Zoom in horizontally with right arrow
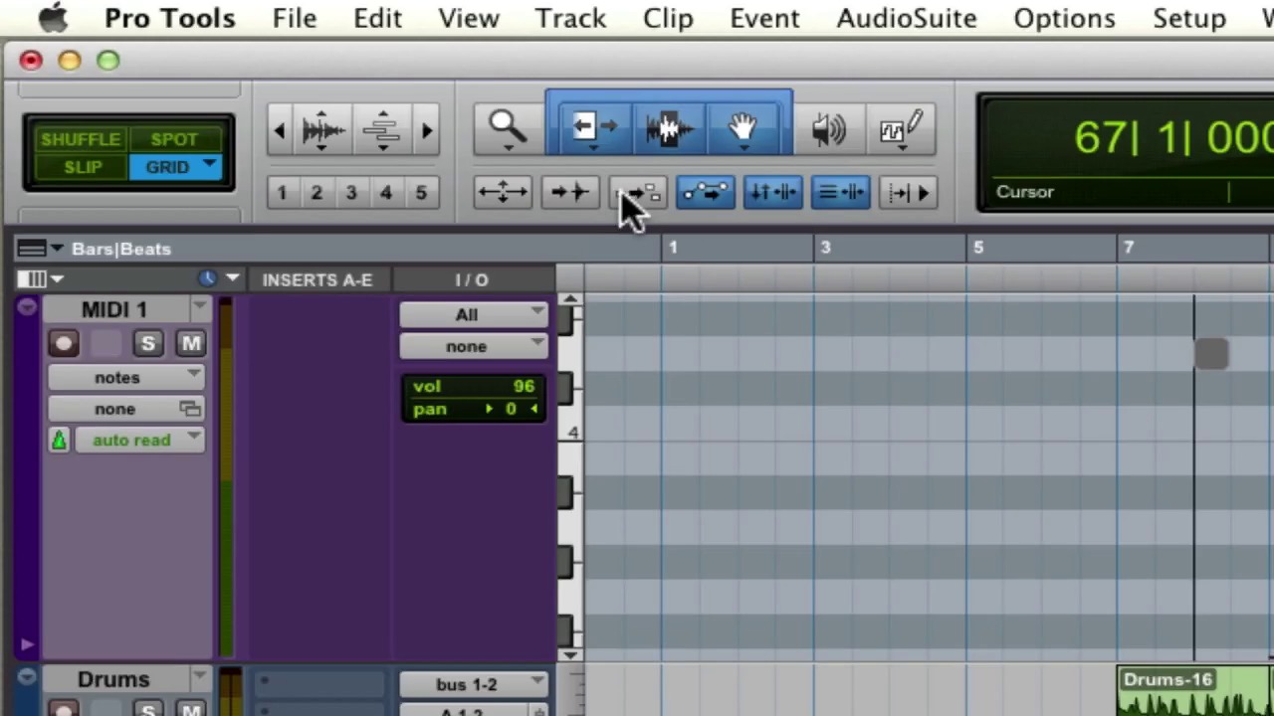 point(427,130)
